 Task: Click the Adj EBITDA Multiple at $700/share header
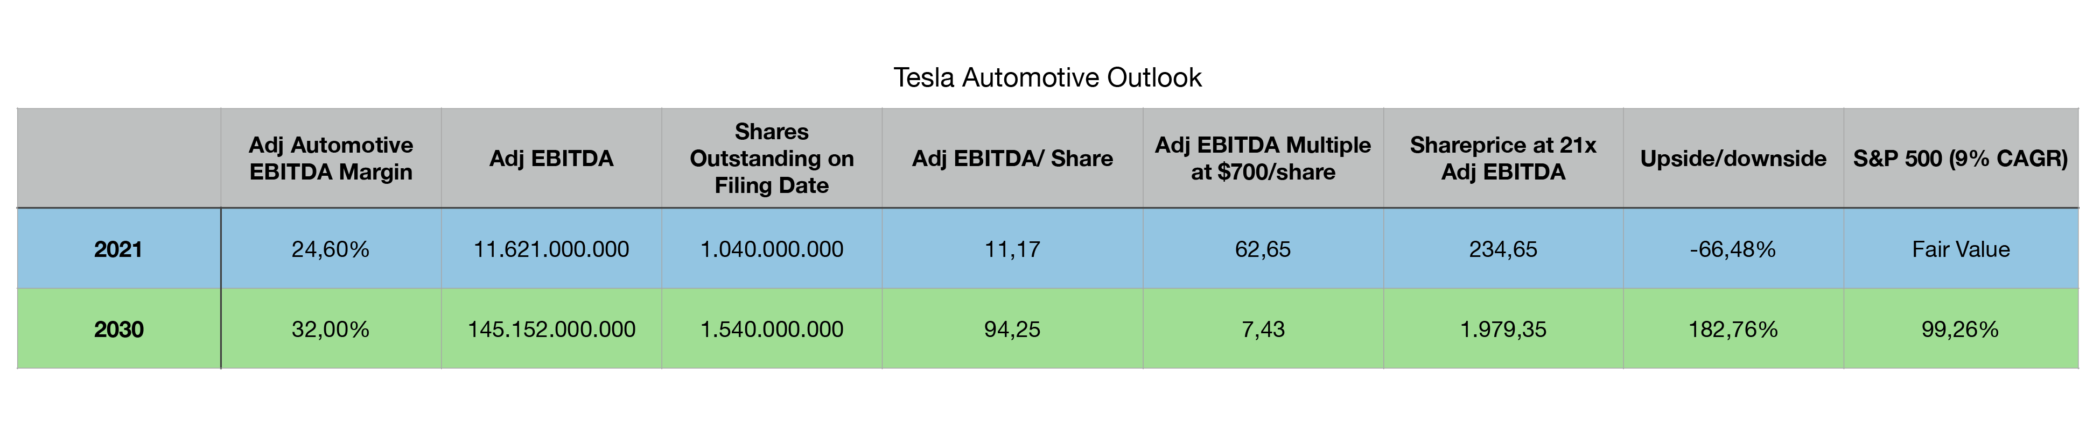[x=1263, y=158]
